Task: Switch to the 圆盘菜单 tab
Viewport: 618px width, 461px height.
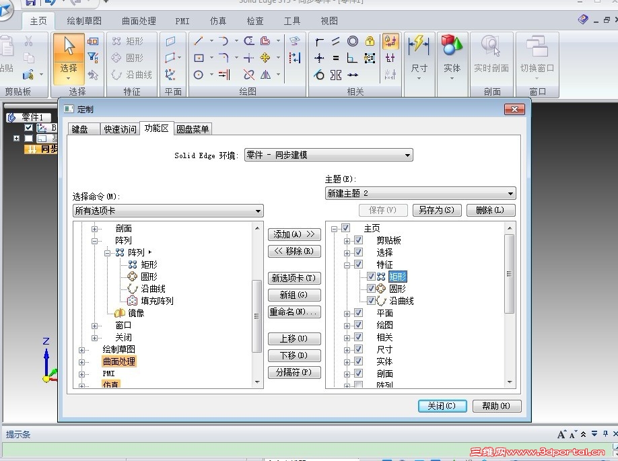Action: pos(193,129)
